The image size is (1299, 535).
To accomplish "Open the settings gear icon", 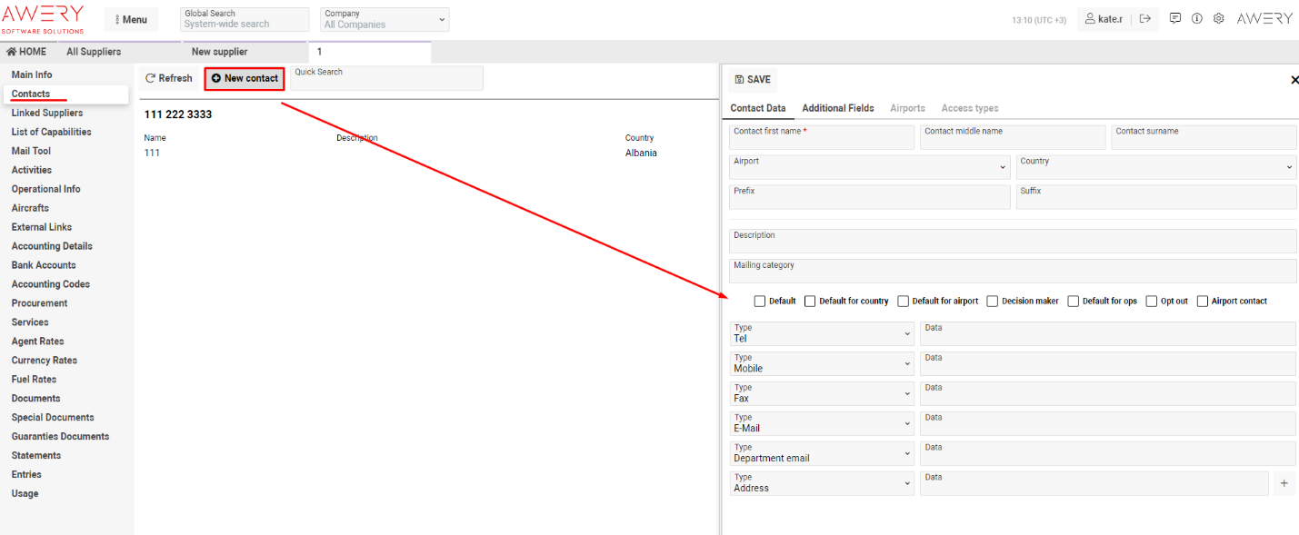I will point(1219,18).
